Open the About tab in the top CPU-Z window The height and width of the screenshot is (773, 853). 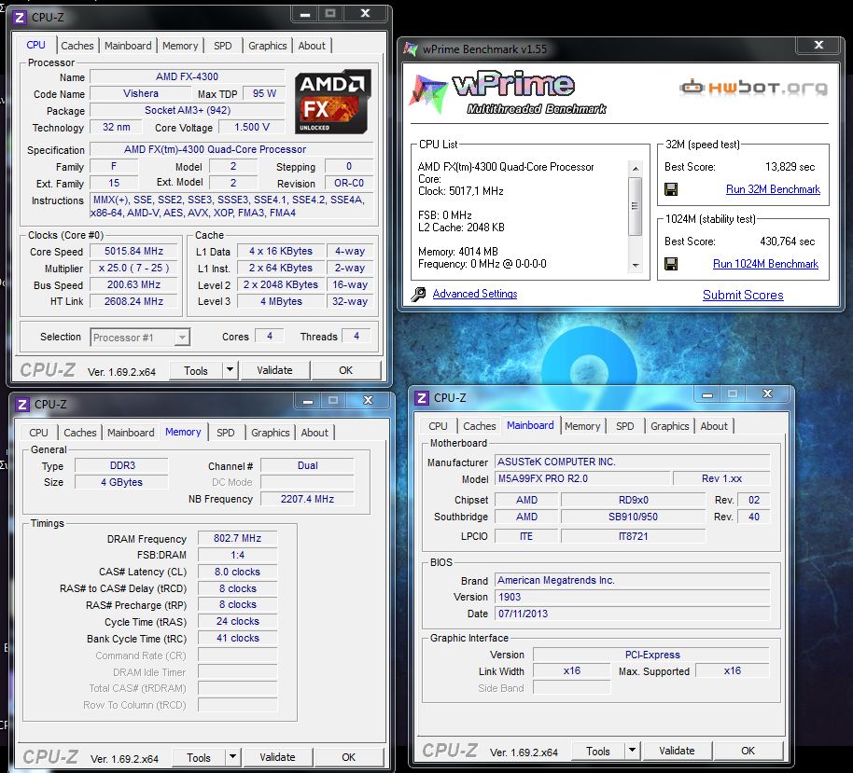[x=312, y=46]
